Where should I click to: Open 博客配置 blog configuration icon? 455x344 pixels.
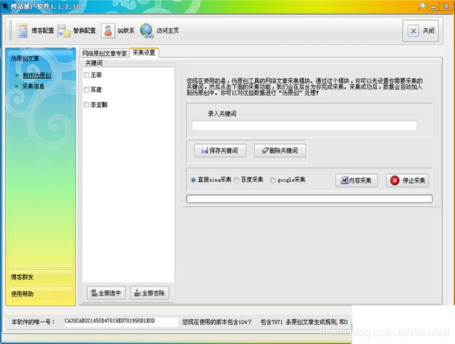pos(22,31)
